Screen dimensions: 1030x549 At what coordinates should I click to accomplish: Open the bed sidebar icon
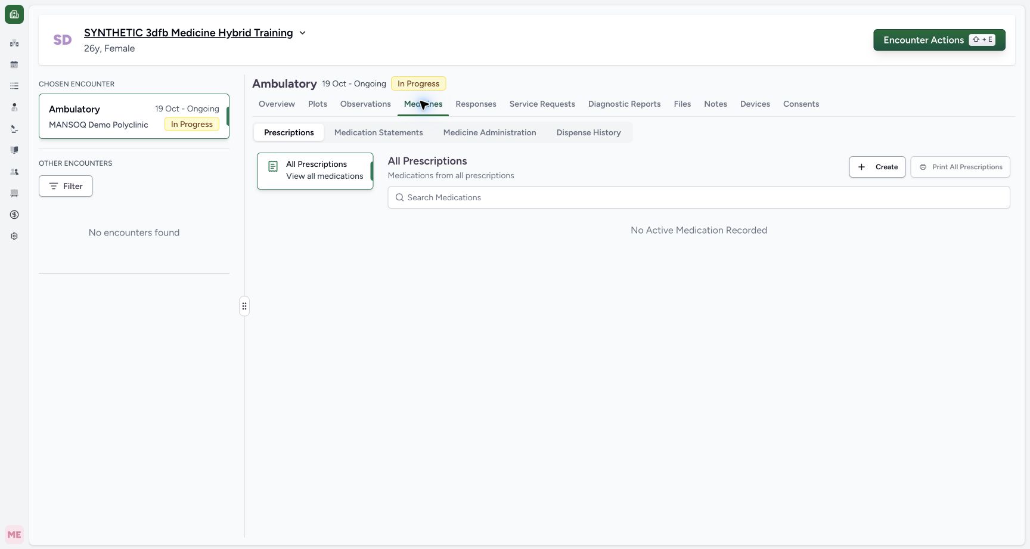[x=14, y=193]
